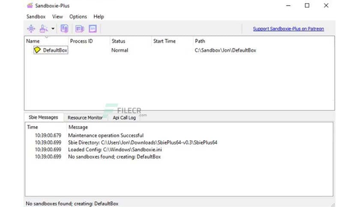Click the cleanup brush icon in the toolbar
The height and width of the screenshot is (207, 358).
(x=43, y=29)
